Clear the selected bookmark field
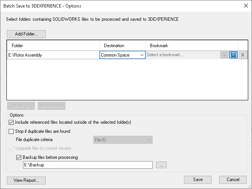Image resolution: width=252 pixels, height=189 pixels. click(x=224, y=55)
